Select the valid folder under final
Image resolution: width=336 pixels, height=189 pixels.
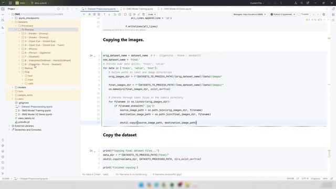click(30, 83)
